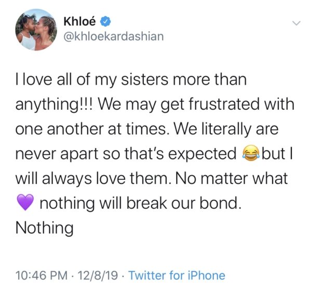
Task: Visit the @khloekardashian handle
Action: (114, 37)
